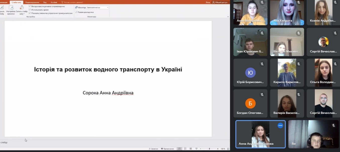Open the Заметки notes pane button
340x152 pixels.
coord(153,149)
